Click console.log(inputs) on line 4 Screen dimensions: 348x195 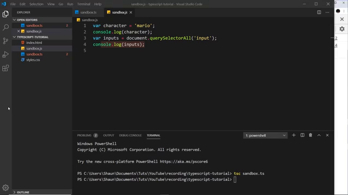pos(119,44)
